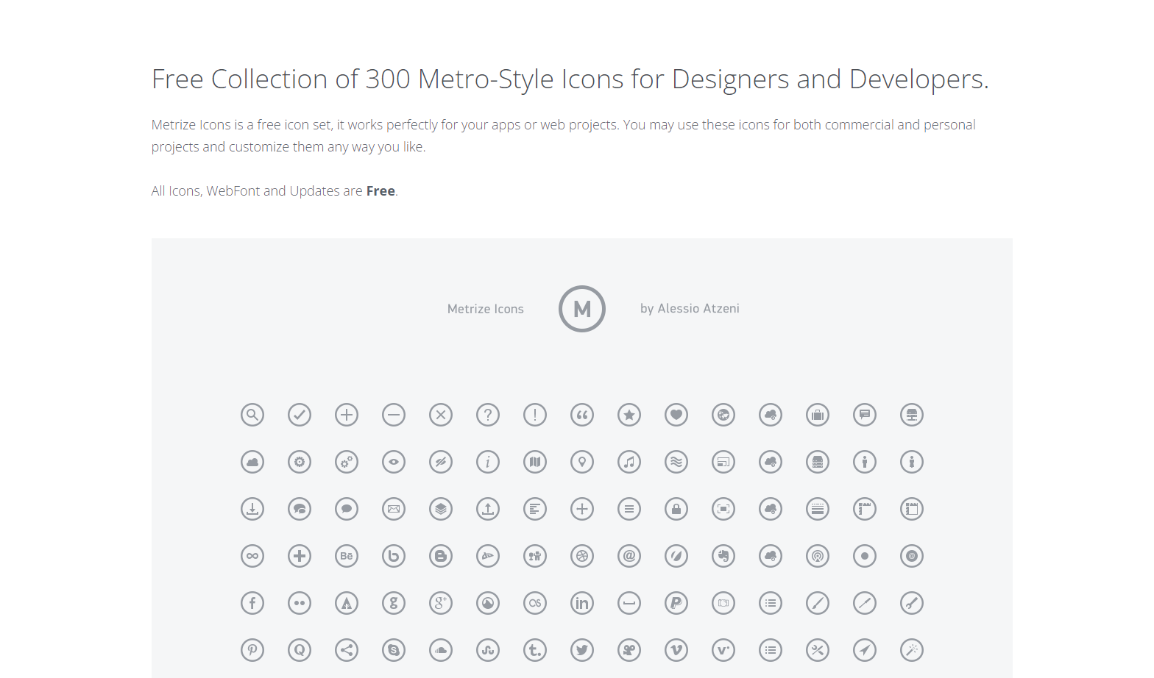Viewport: 1154px width, 678px height.
Task: Select the map location pin icon
Action: point(582,462)
